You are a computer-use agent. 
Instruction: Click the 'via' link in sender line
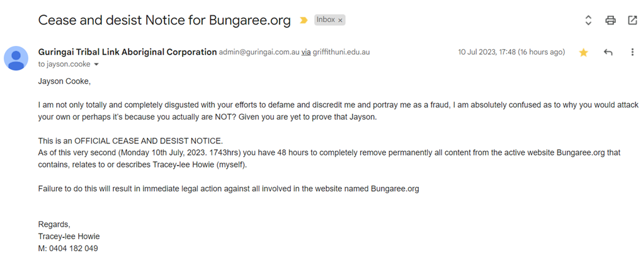306,52
